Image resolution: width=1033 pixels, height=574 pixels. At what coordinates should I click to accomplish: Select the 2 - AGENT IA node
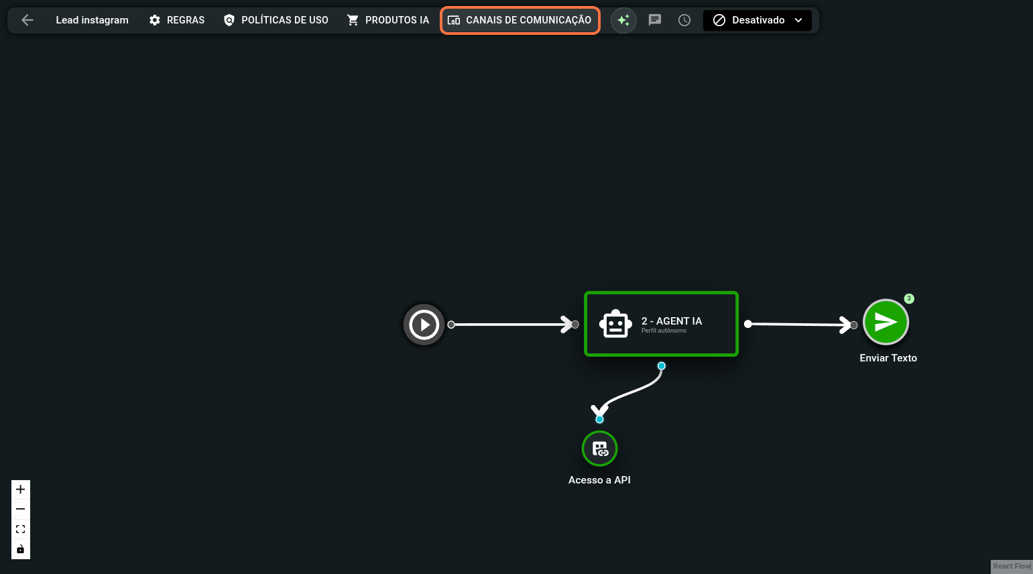(661, 324)
